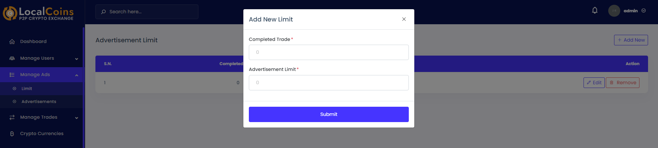Click the Manage Trades arrows icon
Screen dimensions: 658x148
pyautogui.click(x=12, y=117)
